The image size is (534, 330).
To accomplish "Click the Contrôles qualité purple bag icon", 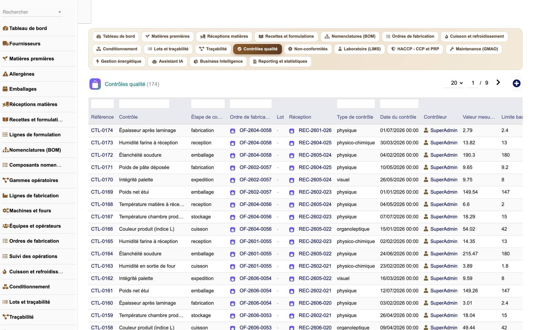I will 95,84.
